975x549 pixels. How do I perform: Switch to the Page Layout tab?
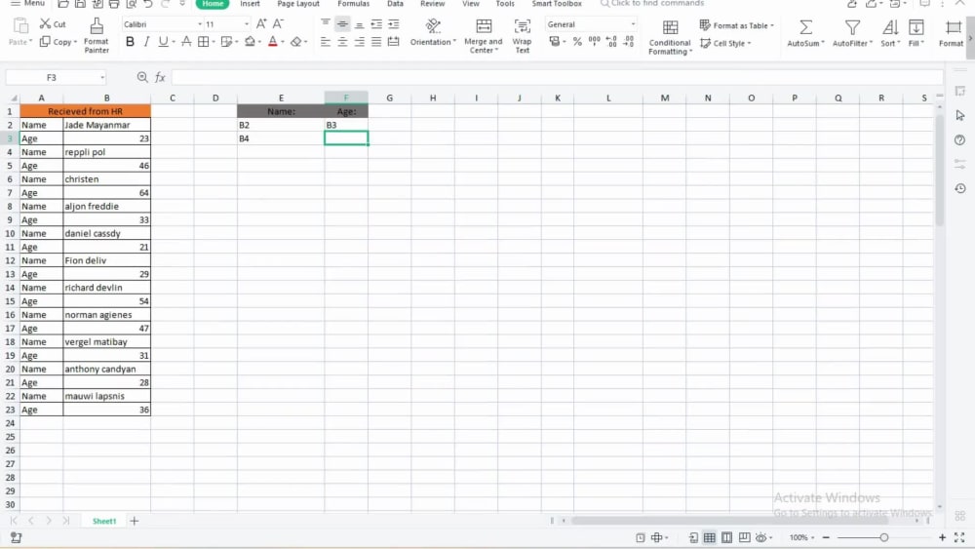tap(297, 4)
